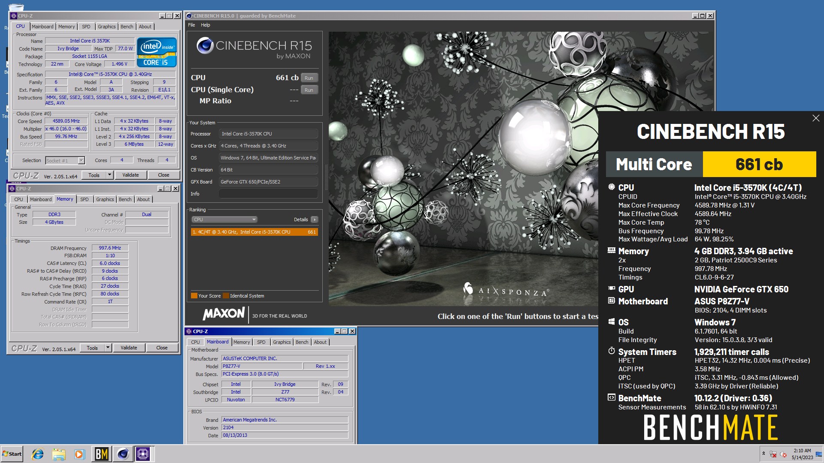Open Bench tab in Mainboard CPU-Z window
The width and height of the screenshot is (824, 463).
302,342
